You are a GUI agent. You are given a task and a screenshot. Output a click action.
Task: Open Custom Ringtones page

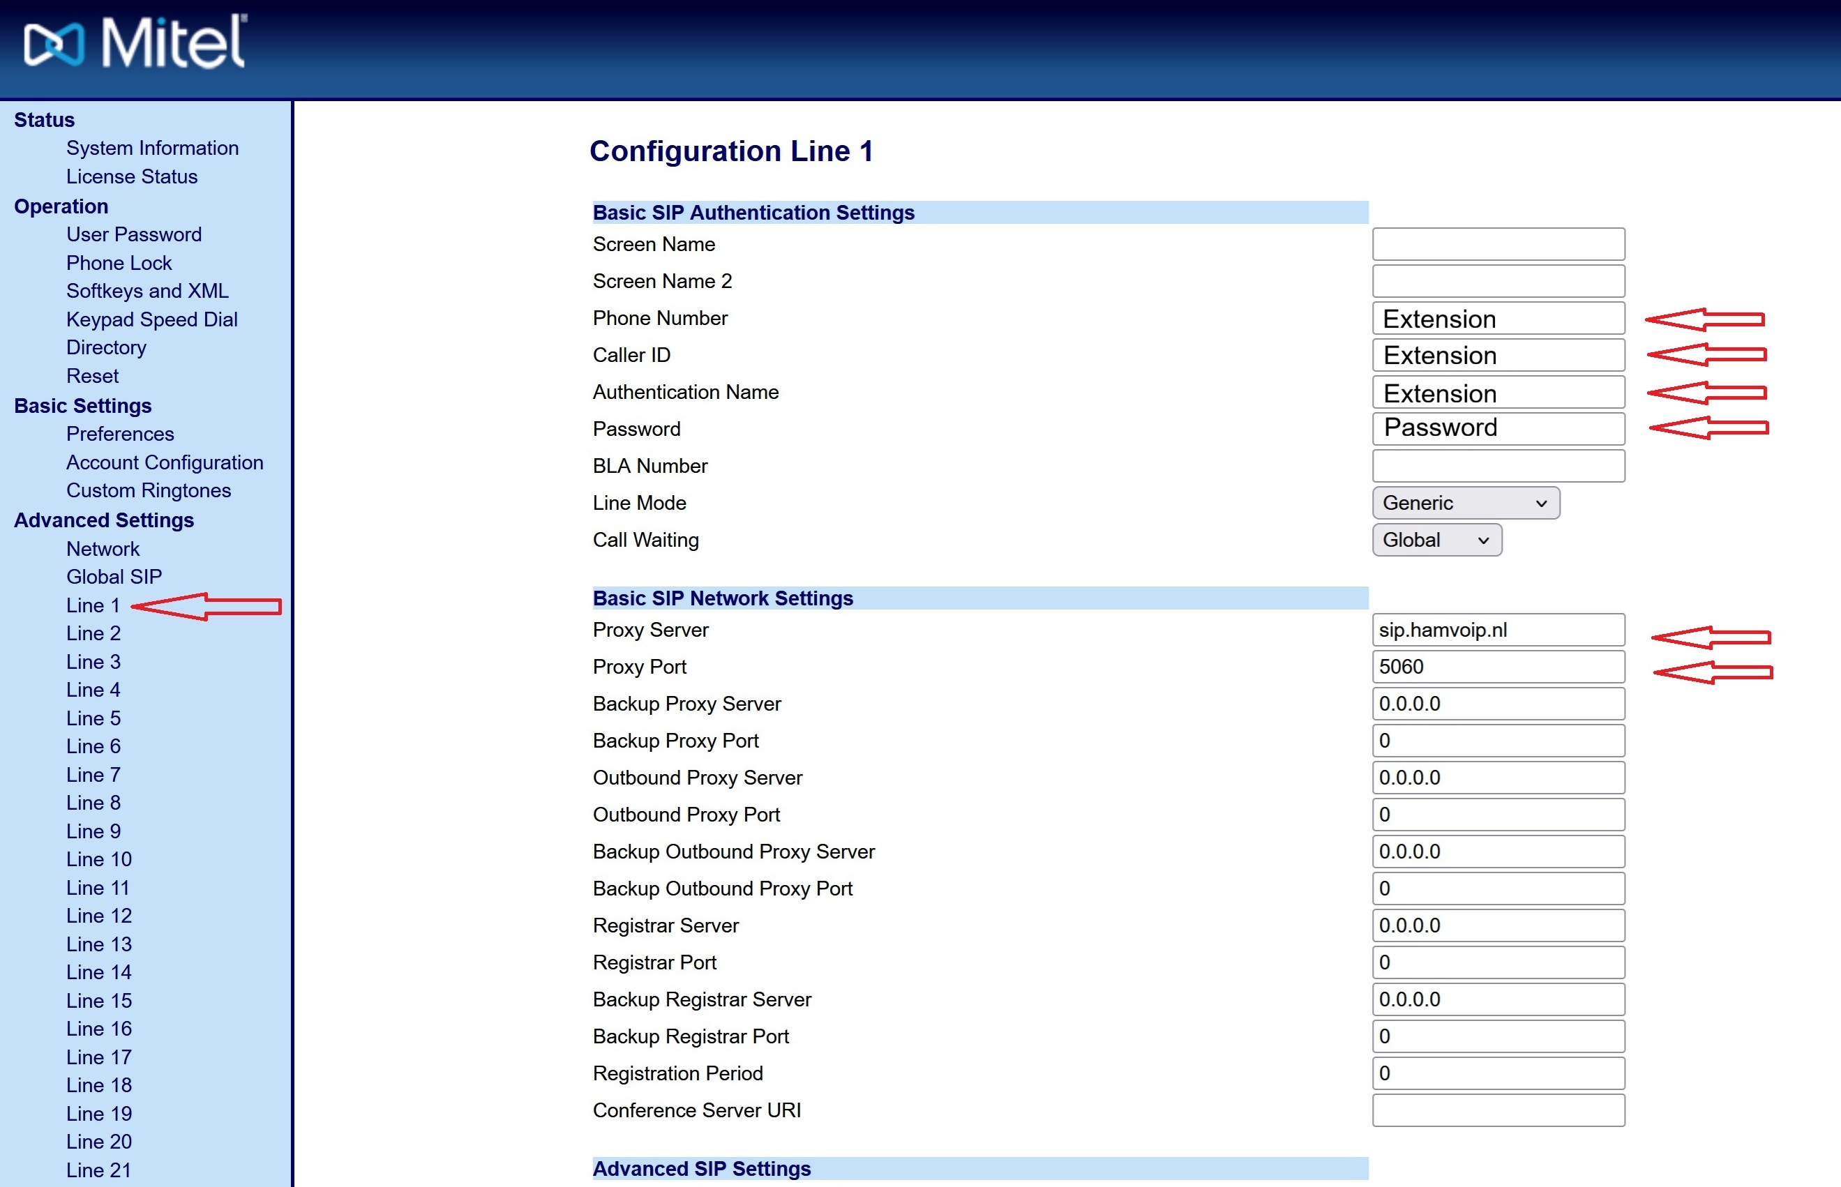pos(148,490)
